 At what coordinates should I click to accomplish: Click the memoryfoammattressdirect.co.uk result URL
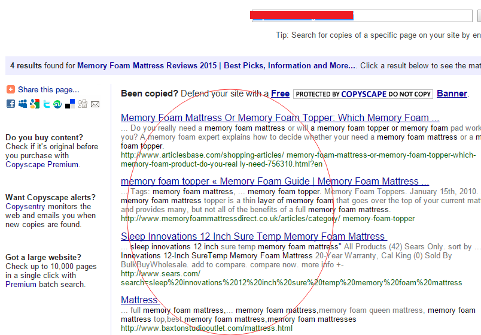(x=268, y=219)
